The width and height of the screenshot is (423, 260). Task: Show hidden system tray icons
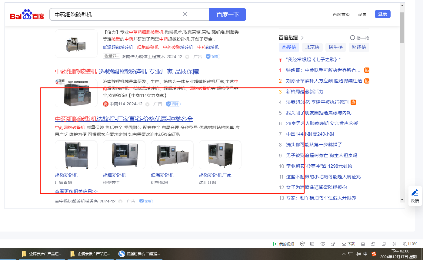(x=343, y=254)
